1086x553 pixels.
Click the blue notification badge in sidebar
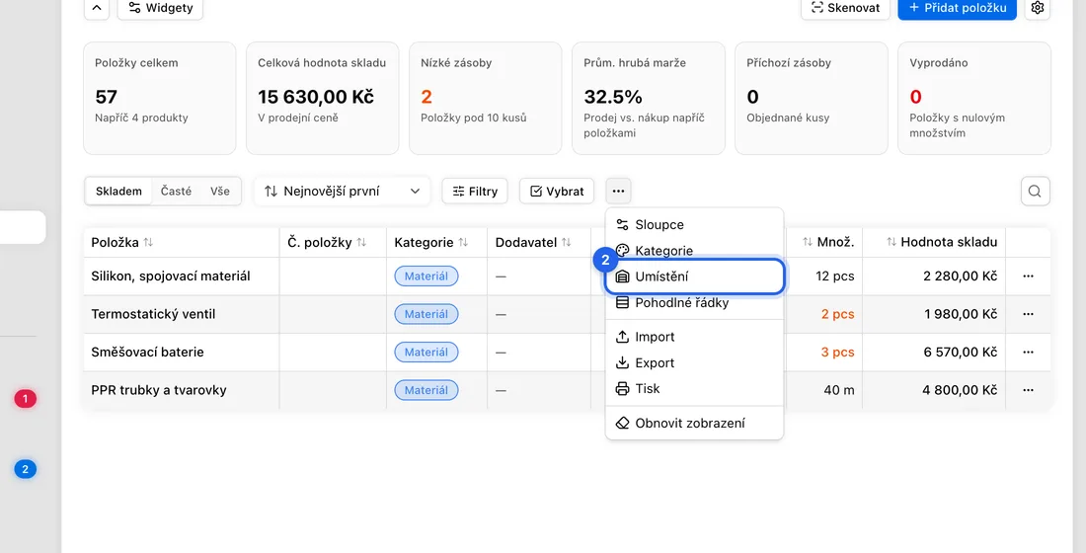click(25, 469)
